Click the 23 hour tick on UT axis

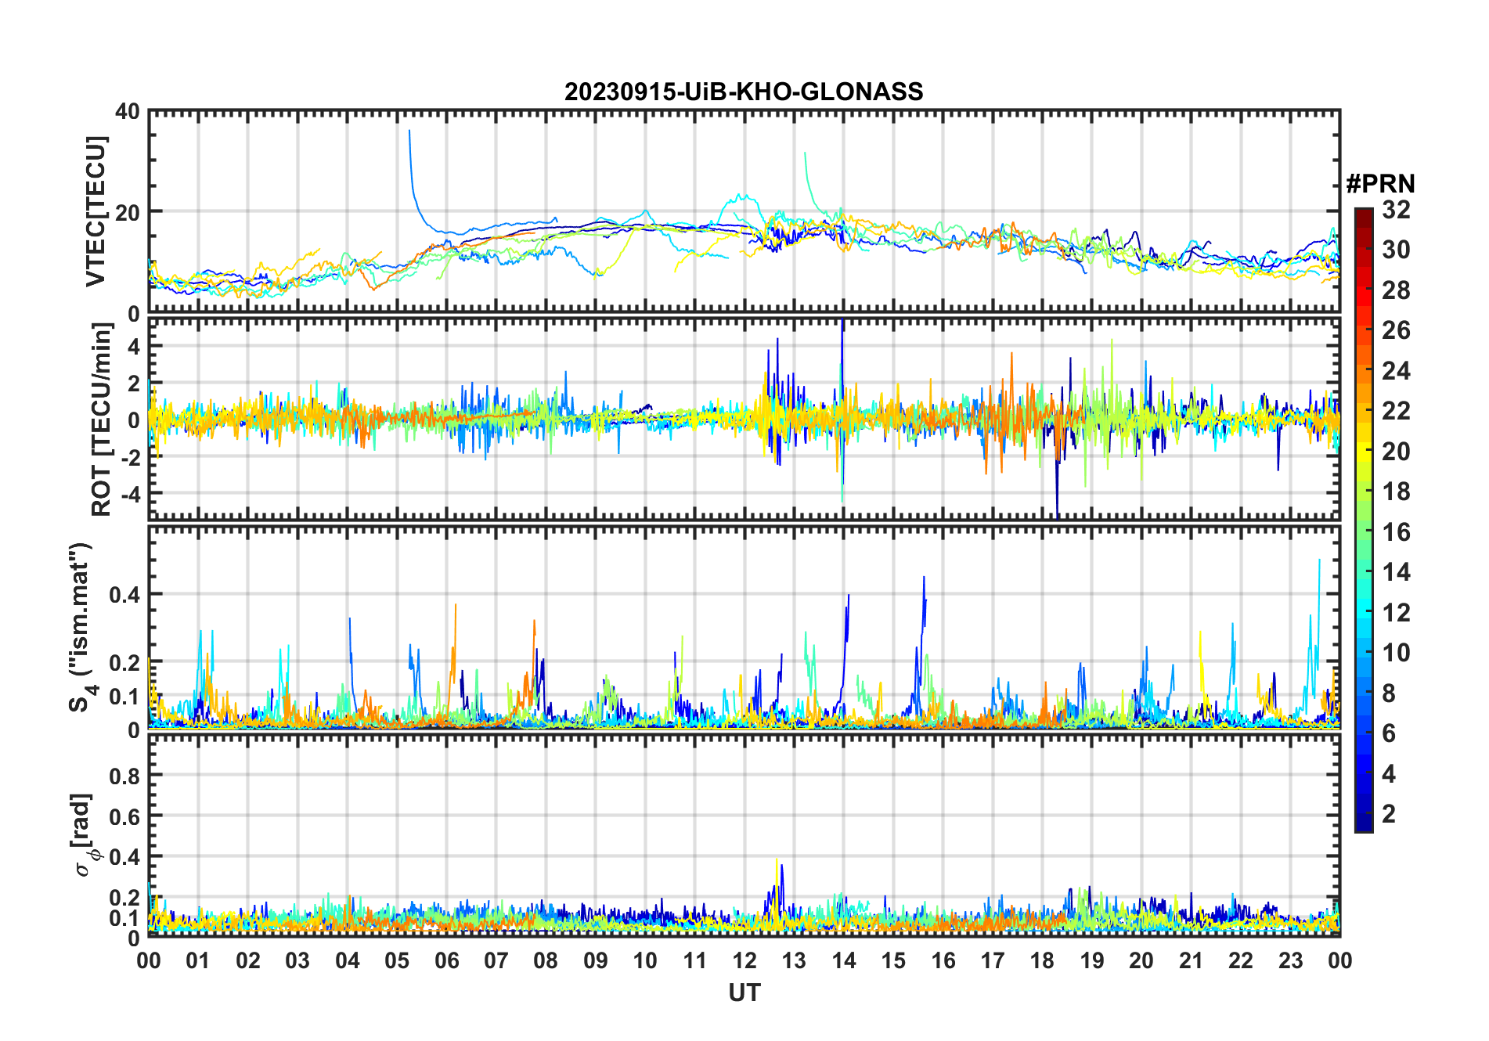coord(1290,960)
